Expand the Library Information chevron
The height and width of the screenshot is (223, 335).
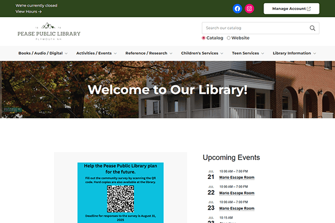pos(314,54)
